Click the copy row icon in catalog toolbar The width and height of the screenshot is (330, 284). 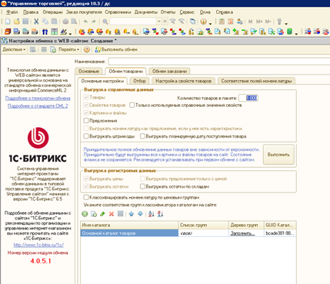point(94,214)
